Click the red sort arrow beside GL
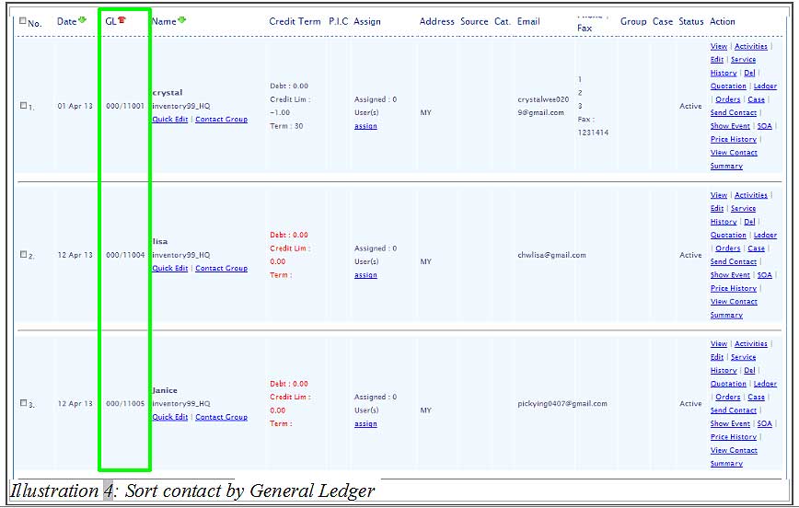Screen dimensions: 799x508 point(122,20)
